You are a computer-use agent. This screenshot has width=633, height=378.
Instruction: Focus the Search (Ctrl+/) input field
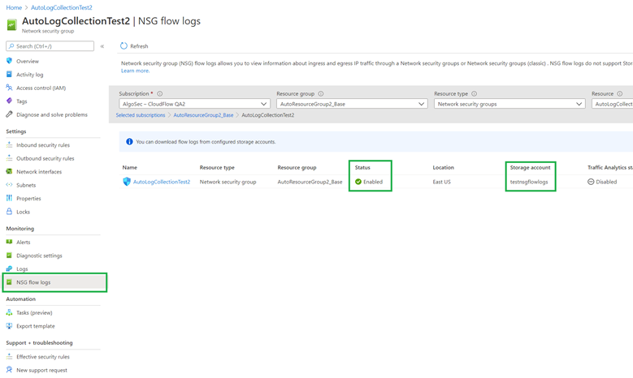pos(50,46)
